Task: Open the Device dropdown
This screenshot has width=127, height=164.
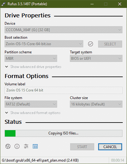Action: pyautogui.click(x=63, y=30)
